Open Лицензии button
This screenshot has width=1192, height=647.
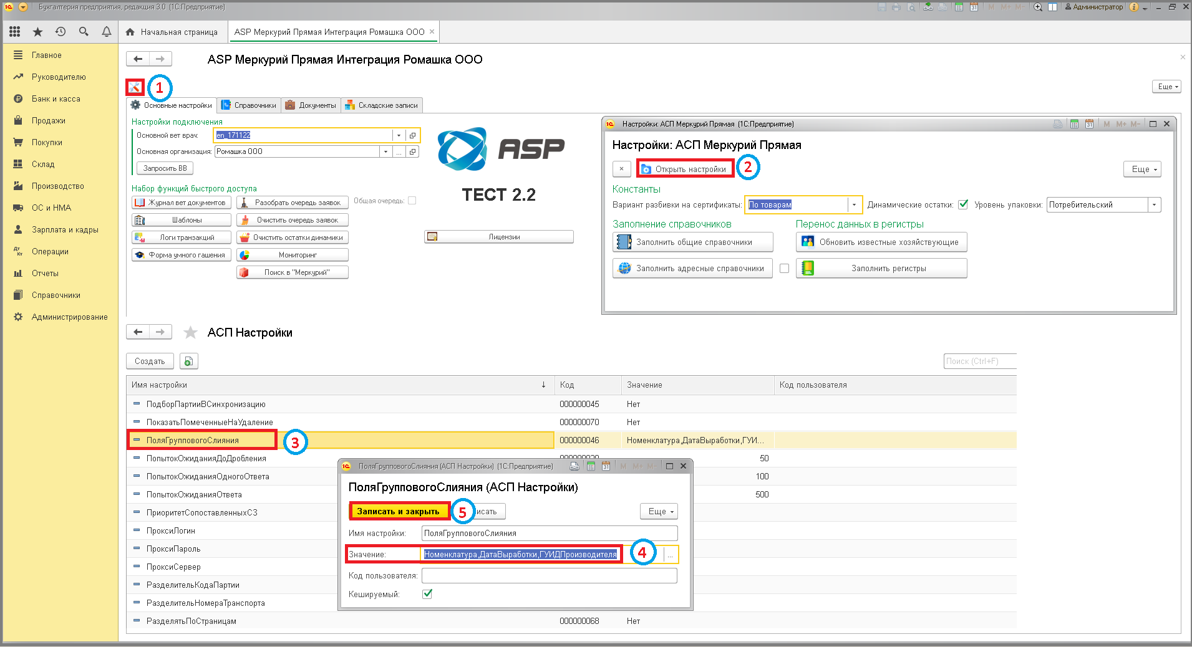499,237
